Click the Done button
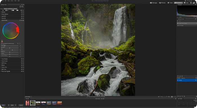 pos(12,105)
